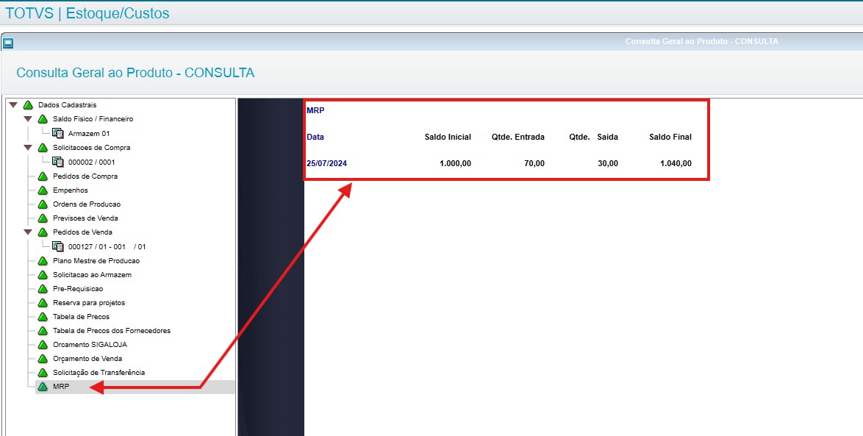The width and height of the screenshot is (863, 436).
Task: Click the Armazem 01 document icon
Action: coord(58,133)
